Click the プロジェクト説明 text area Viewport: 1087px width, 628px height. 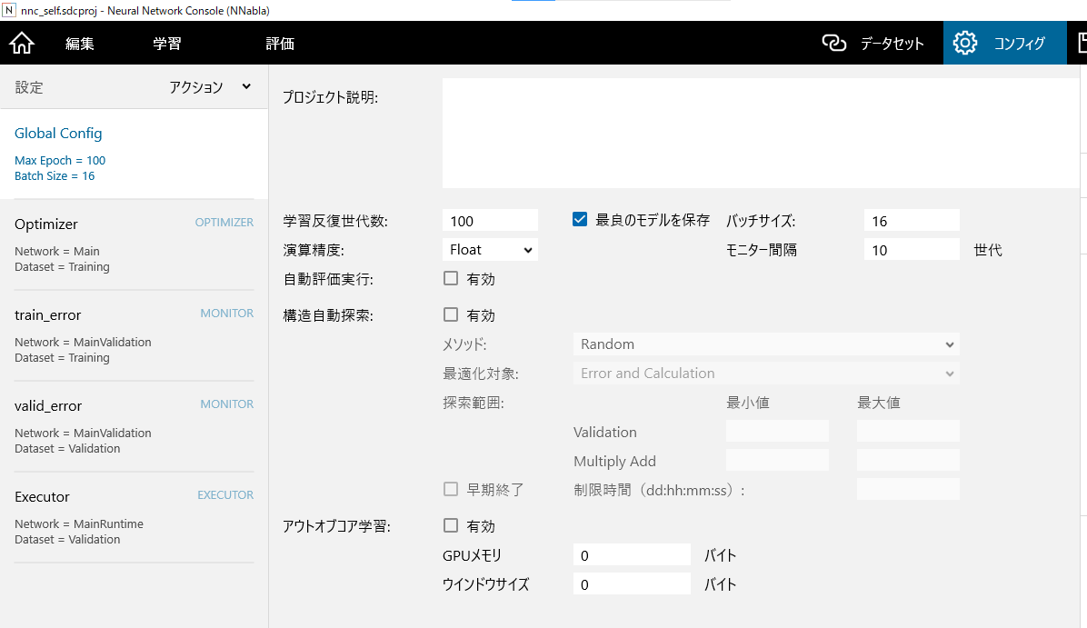(x=762, y=134)
